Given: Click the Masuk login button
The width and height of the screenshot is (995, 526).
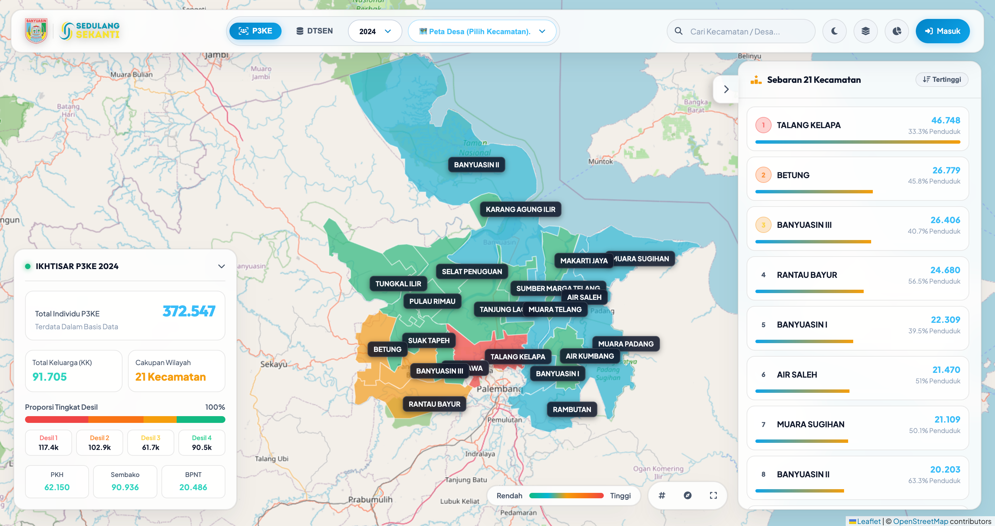Looking at the screenshot, I should click(x=943, y=31).
